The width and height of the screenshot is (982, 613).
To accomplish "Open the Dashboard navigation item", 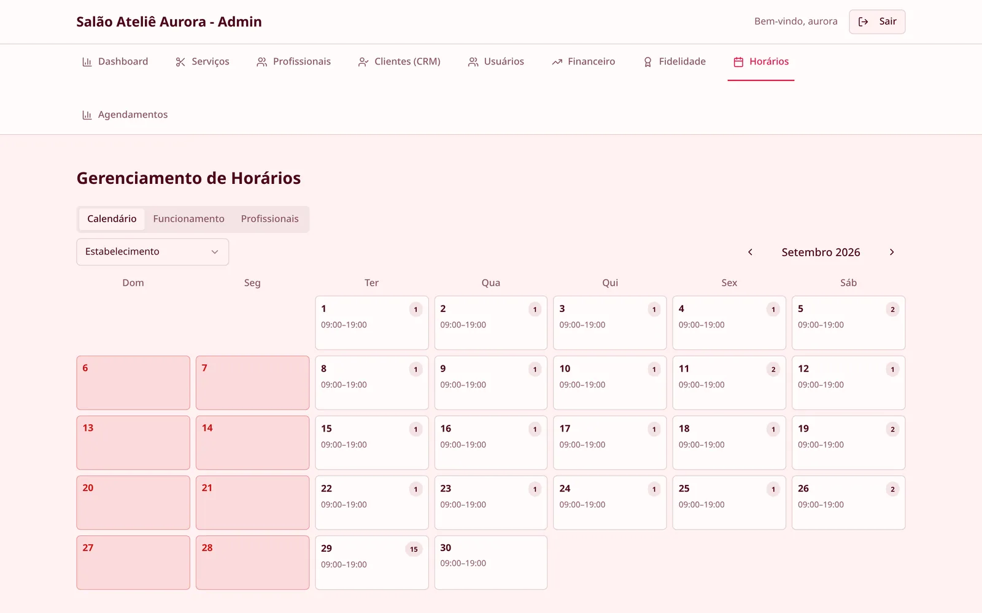I will click(115, 62).
